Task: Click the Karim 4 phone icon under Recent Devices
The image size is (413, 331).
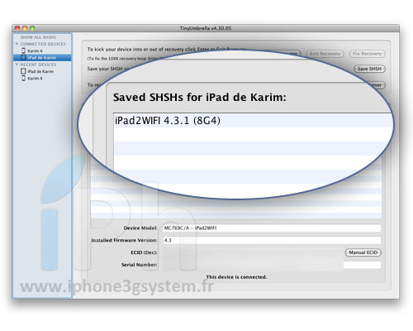Action: 23,78
